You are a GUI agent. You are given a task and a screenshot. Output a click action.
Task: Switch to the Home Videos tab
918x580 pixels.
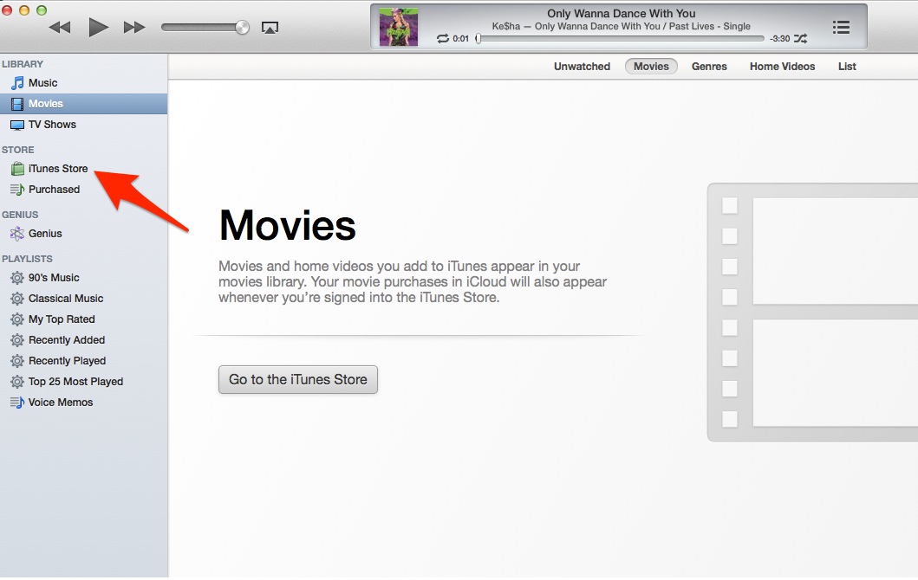coord(782,66)
